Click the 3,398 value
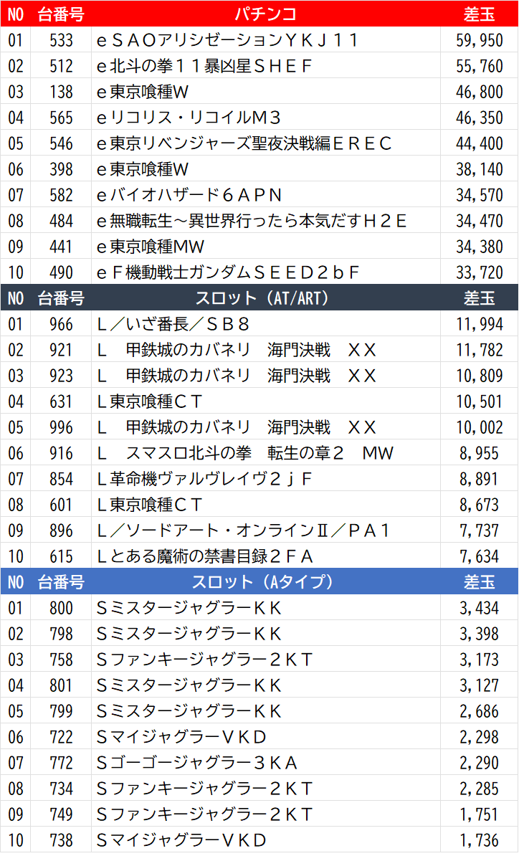The width and height of the screenshot is (519, 856). (x=479, y=634)
